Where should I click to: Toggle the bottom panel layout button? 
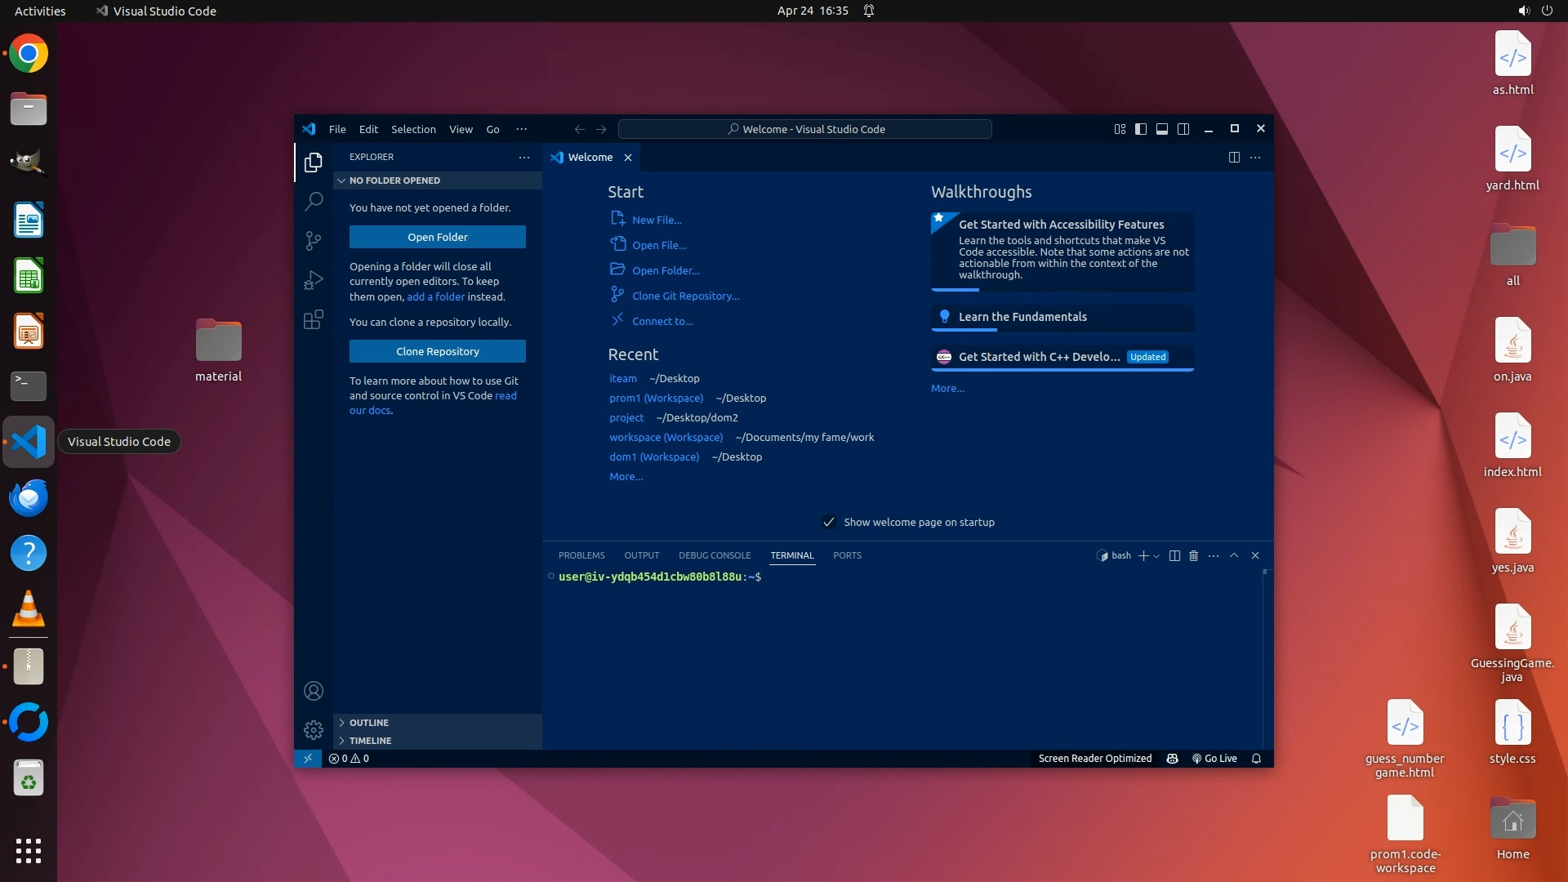pos(1162,129)
